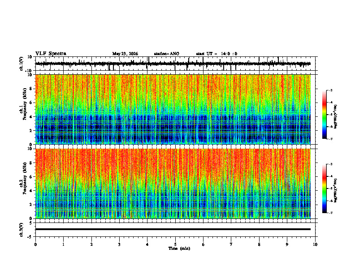
Task: Click the VLF Spectra title text
Action: (x=51, y=54)
